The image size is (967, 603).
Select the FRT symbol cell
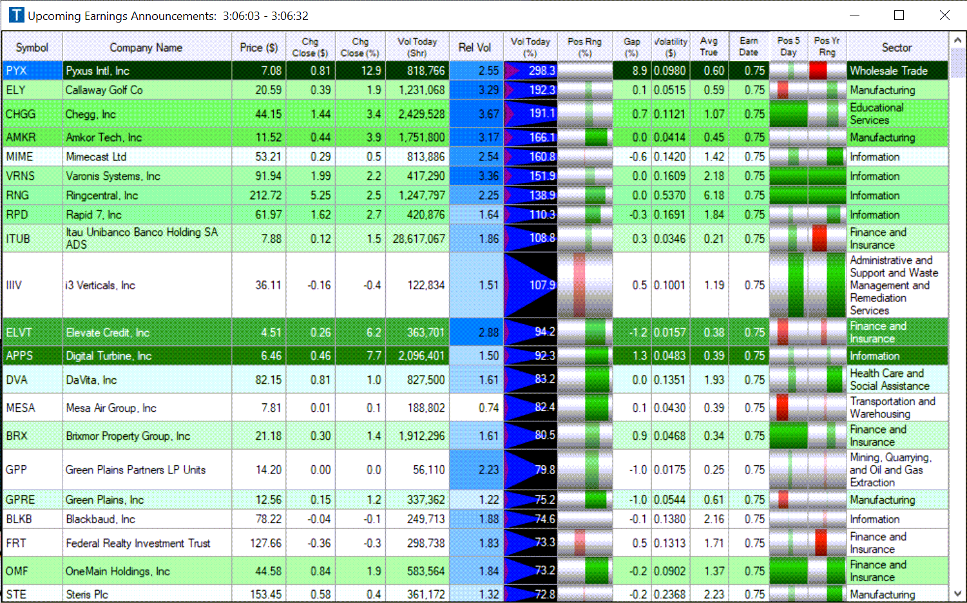[32, 543]
